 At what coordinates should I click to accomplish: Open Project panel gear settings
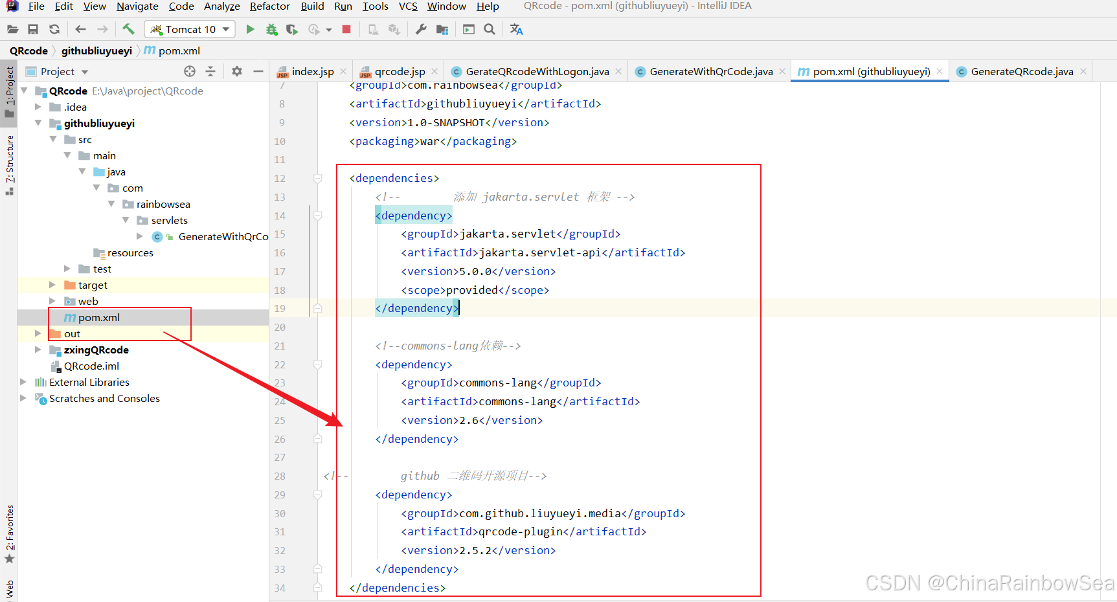click(x=237, y=71)
